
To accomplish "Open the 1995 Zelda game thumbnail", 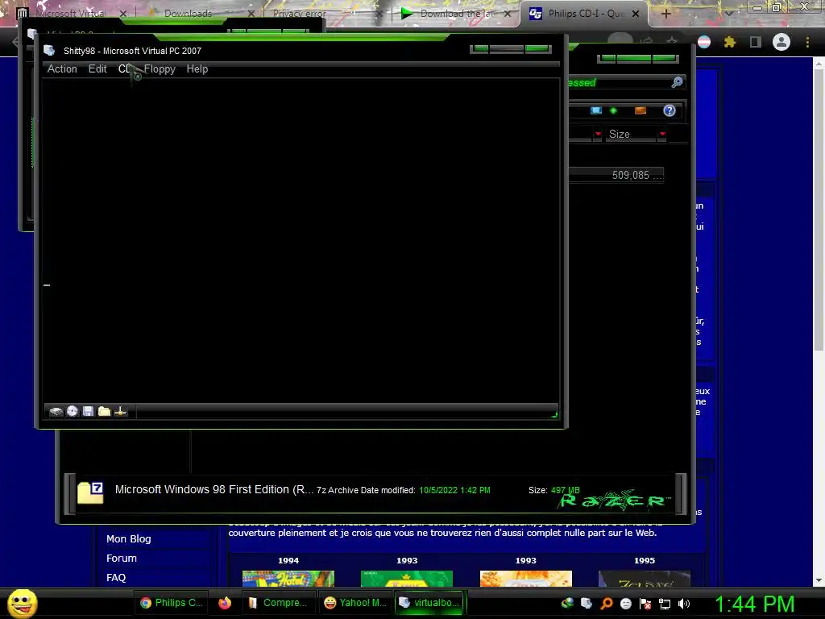I will point(645,579).
